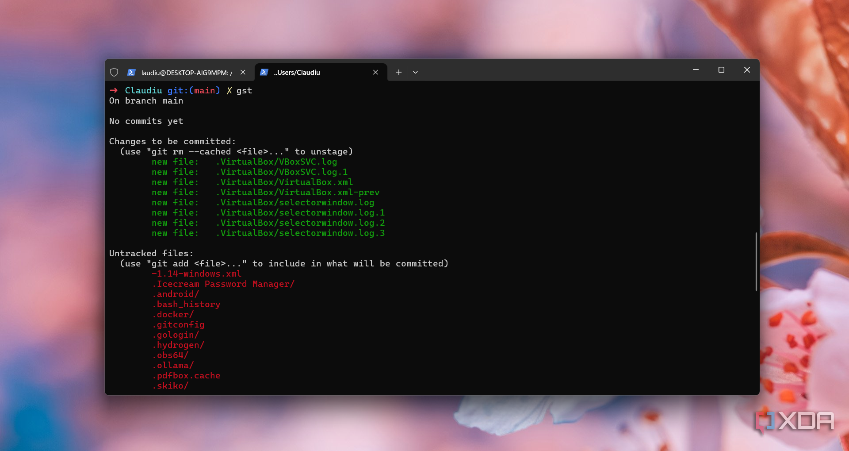Click the 'Changes to be committed:' heading
Image resolution: width=849 pixels, height=451 pixels.
pos(172,142)
